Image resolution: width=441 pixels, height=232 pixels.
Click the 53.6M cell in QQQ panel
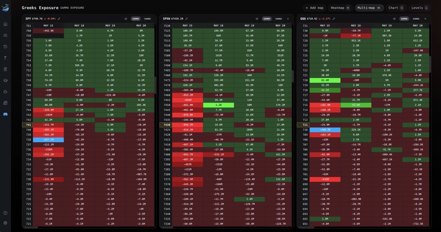356,105
